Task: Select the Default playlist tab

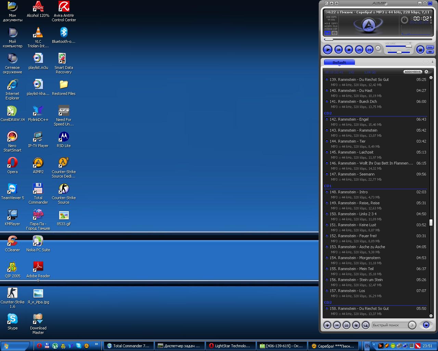Action: 339,62
